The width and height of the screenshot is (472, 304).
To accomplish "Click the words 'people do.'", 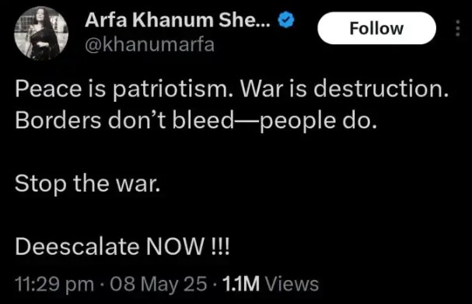I will tap(319, 121).
